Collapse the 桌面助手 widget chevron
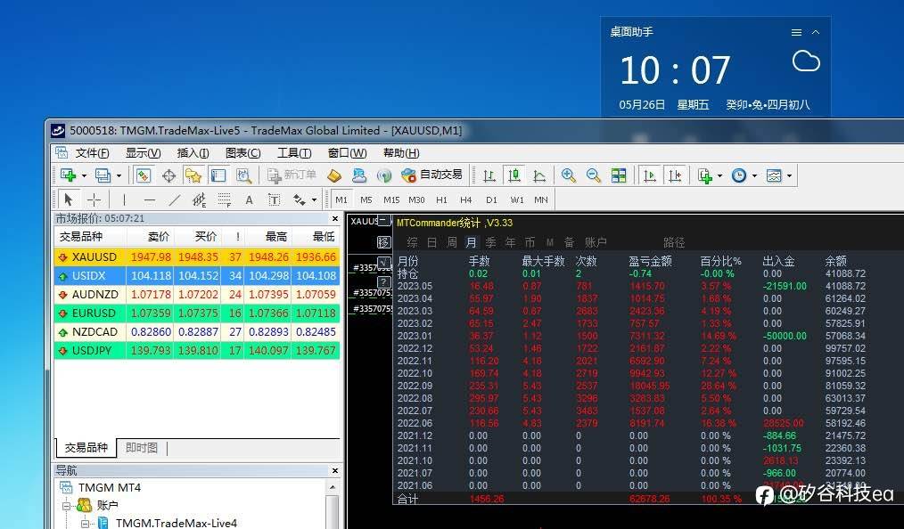904x529 pixels. [815, 32]
